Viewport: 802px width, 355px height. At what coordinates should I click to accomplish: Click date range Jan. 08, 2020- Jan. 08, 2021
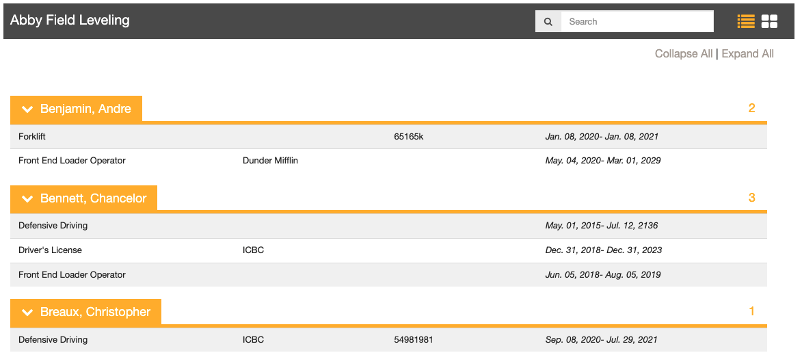[602, 137]
